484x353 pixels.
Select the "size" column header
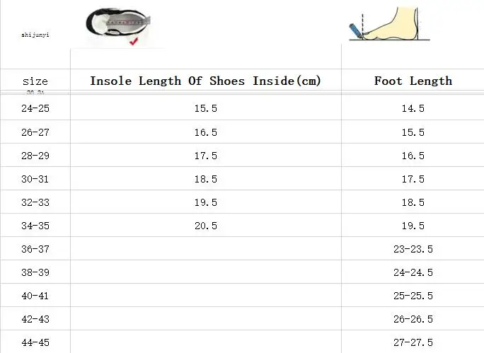tap(35, 81)
